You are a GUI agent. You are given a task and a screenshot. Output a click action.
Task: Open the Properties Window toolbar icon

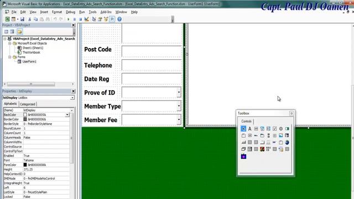pos(100,19)
